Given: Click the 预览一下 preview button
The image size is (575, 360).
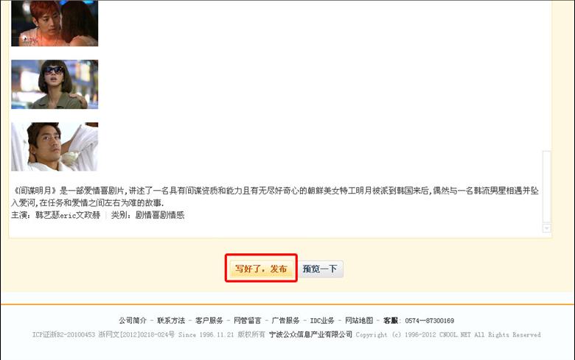Looking at the screenshot, I should (320, 269).
